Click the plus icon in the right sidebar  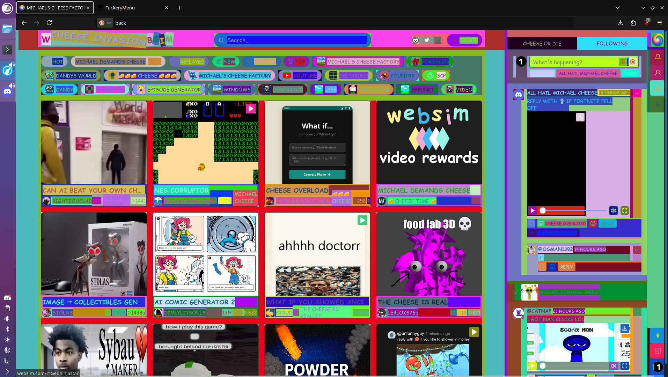point(658,104)
